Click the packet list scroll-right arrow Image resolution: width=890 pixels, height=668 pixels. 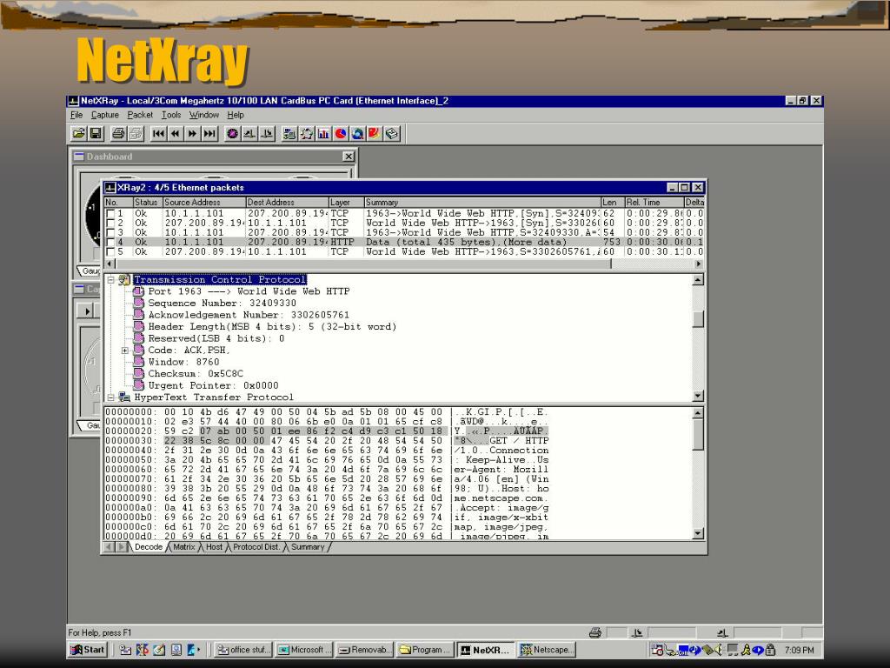pos(699,264)
